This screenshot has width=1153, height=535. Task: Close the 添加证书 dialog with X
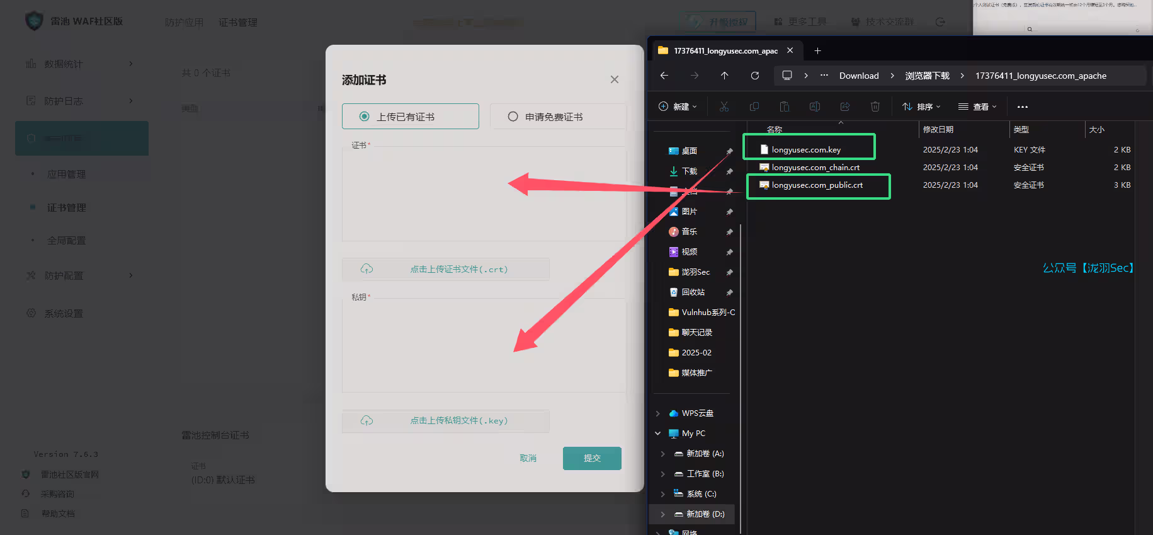pos(614,79)
